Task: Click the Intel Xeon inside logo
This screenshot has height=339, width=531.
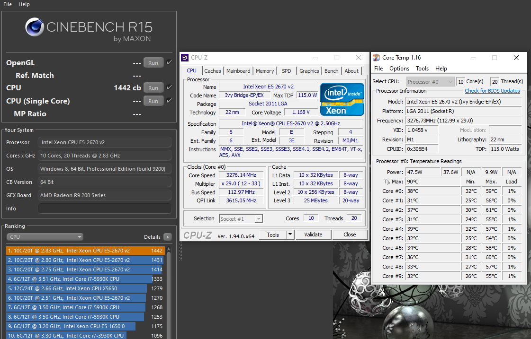Action: (x=342, y=99)
